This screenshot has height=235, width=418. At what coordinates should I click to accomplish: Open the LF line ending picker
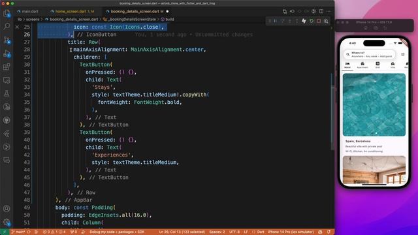coord(246,232)
